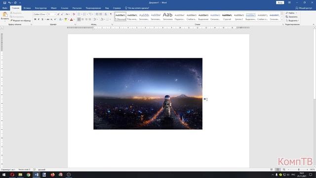
Task: Switch to the Вид tab
Action: 107,8
